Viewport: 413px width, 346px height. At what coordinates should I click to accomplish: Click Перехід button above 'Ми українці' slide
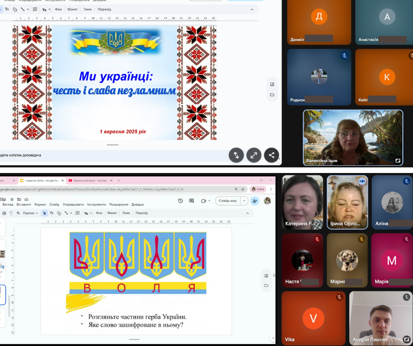[x=104, y=9]
